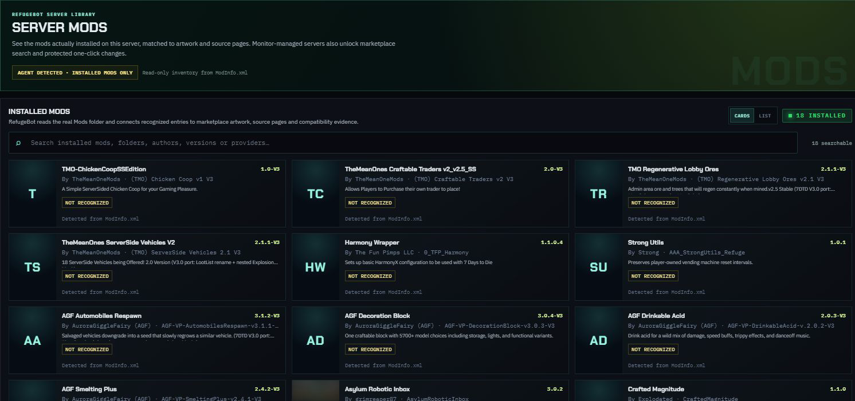Select version 1.1.0.4 on Harmony Wrapper card

552,242
